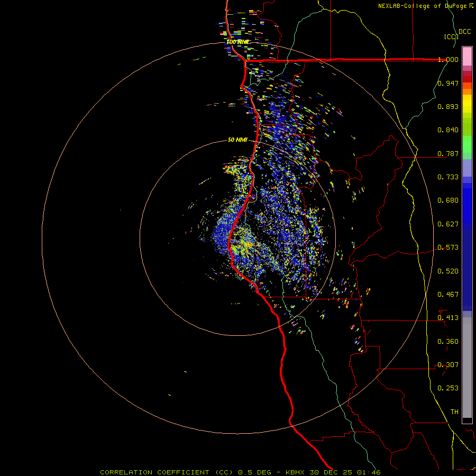Screen dimensions: 476x476
Task: Click the CORRELATION COEFFICIENT title in the caption
Action: coord(154,472)
